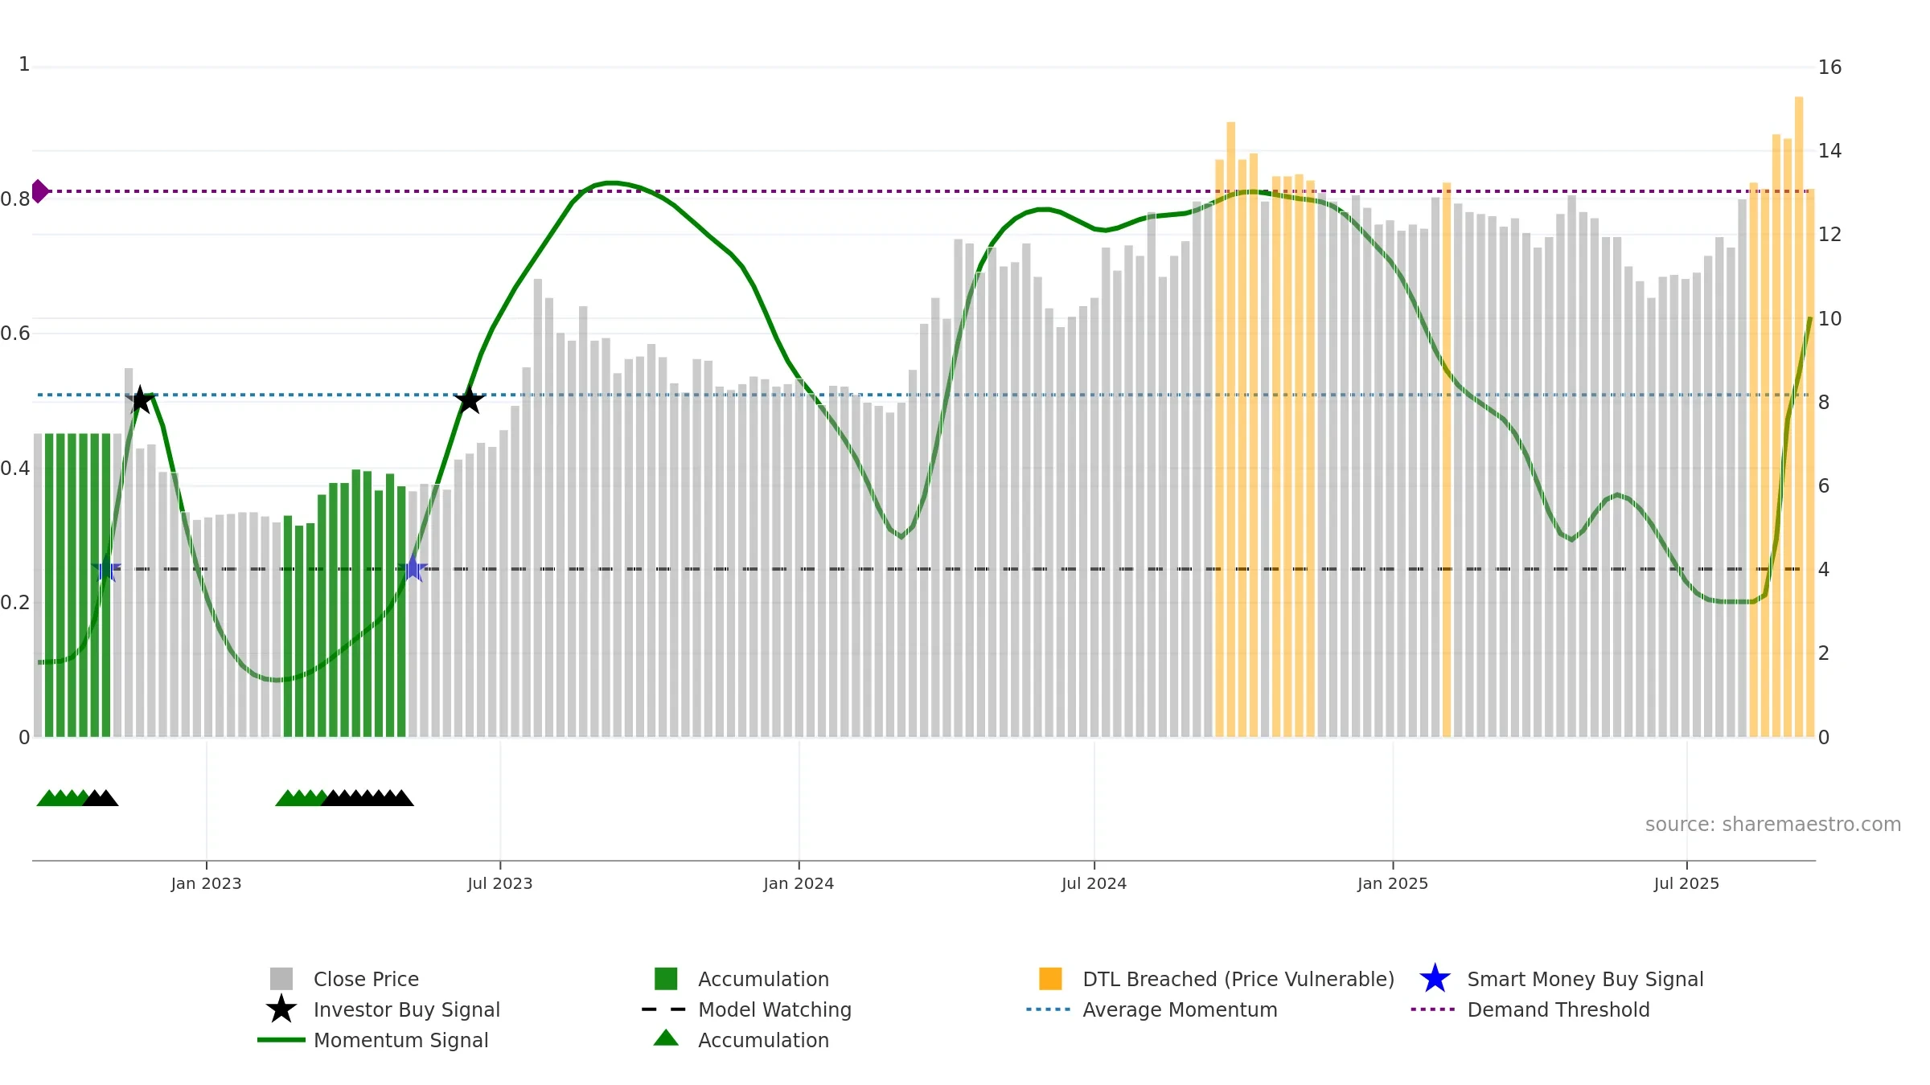The width and height of the screenshot is (1930, 1085).
Task: Click the Jul 2024 x-axis label
Action: pyautogui.click(x=1094, y=883)
